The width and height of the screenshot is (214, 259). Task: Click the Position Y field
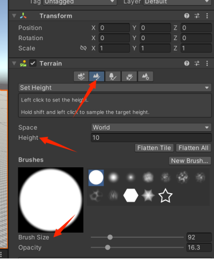[x=155, y=28]
